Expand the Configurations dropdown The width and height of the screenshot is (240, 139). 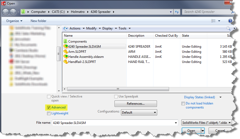click(139, 112)
